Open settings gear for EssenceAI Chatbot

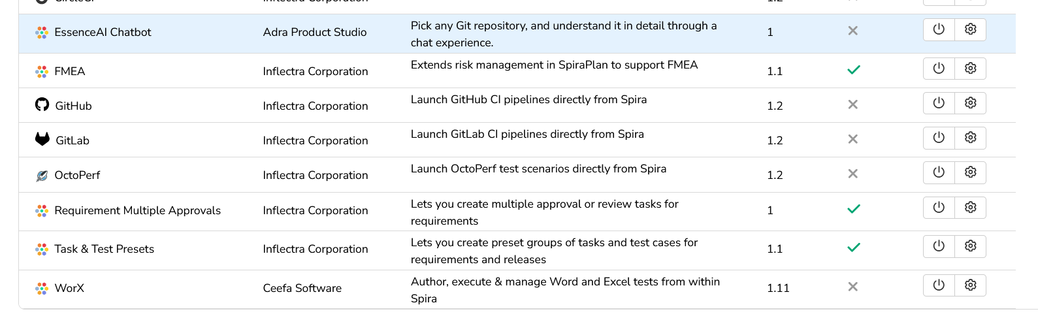point(970,29)
